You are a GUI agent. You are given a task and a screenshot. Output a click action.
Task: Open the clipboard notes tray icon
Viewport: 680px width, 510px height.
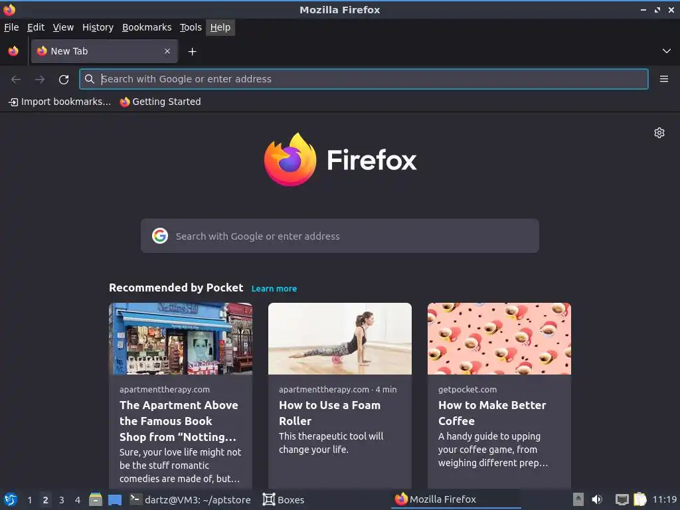[640, 499]
